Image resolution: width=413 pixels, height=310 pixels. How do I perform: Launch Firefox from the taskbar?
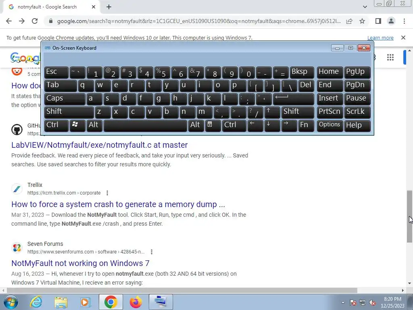[136, 302]
